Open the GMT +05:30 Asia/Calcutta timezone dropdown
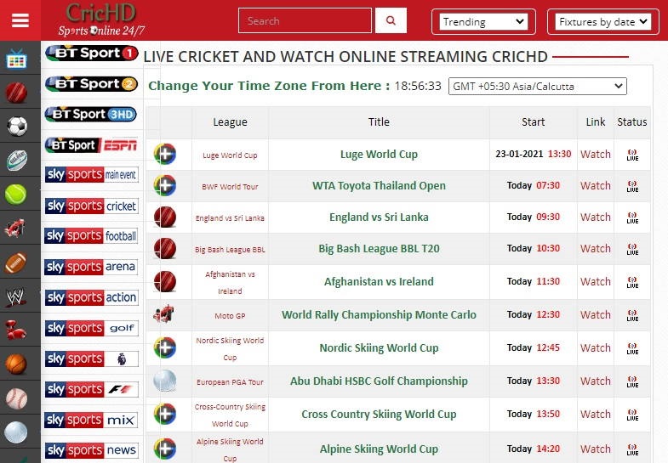Screen dimensions: 668x463 pyautogui.click(x=538, y=87)
